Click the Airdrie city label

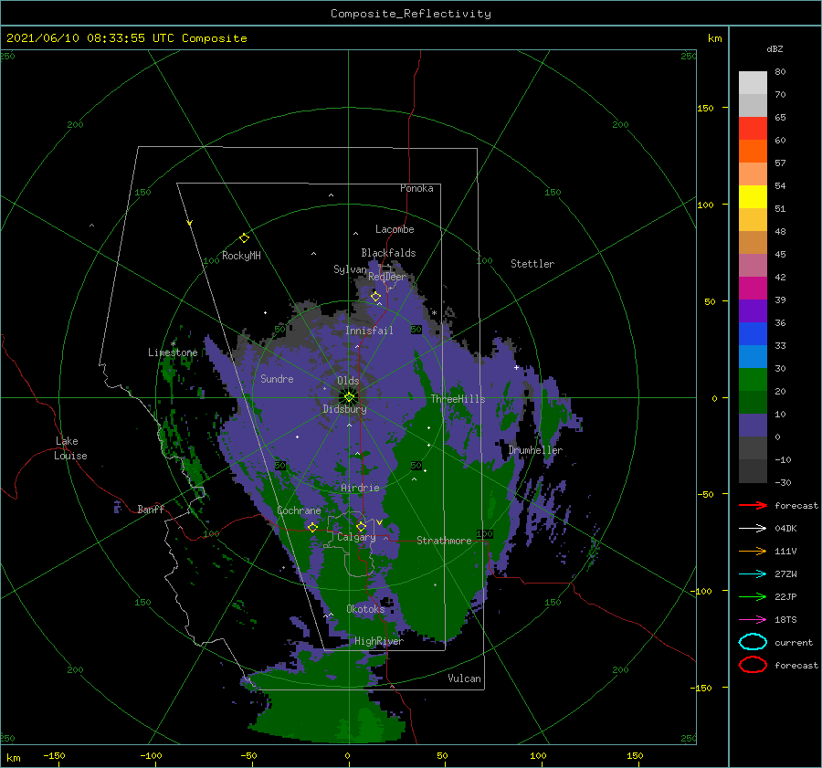pos(360,488)
